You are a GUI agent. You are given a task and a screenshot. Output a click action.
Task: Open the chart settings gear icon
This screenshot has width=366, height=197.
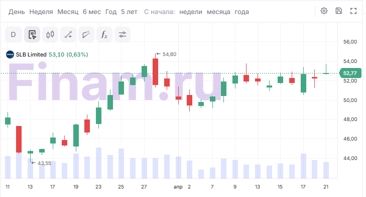[x=324, y=11]
